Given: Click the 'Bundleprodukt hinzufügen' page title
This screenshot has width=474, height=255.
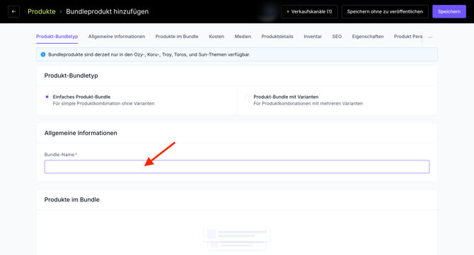Looking at the screenshot, I should pos(108,11).
